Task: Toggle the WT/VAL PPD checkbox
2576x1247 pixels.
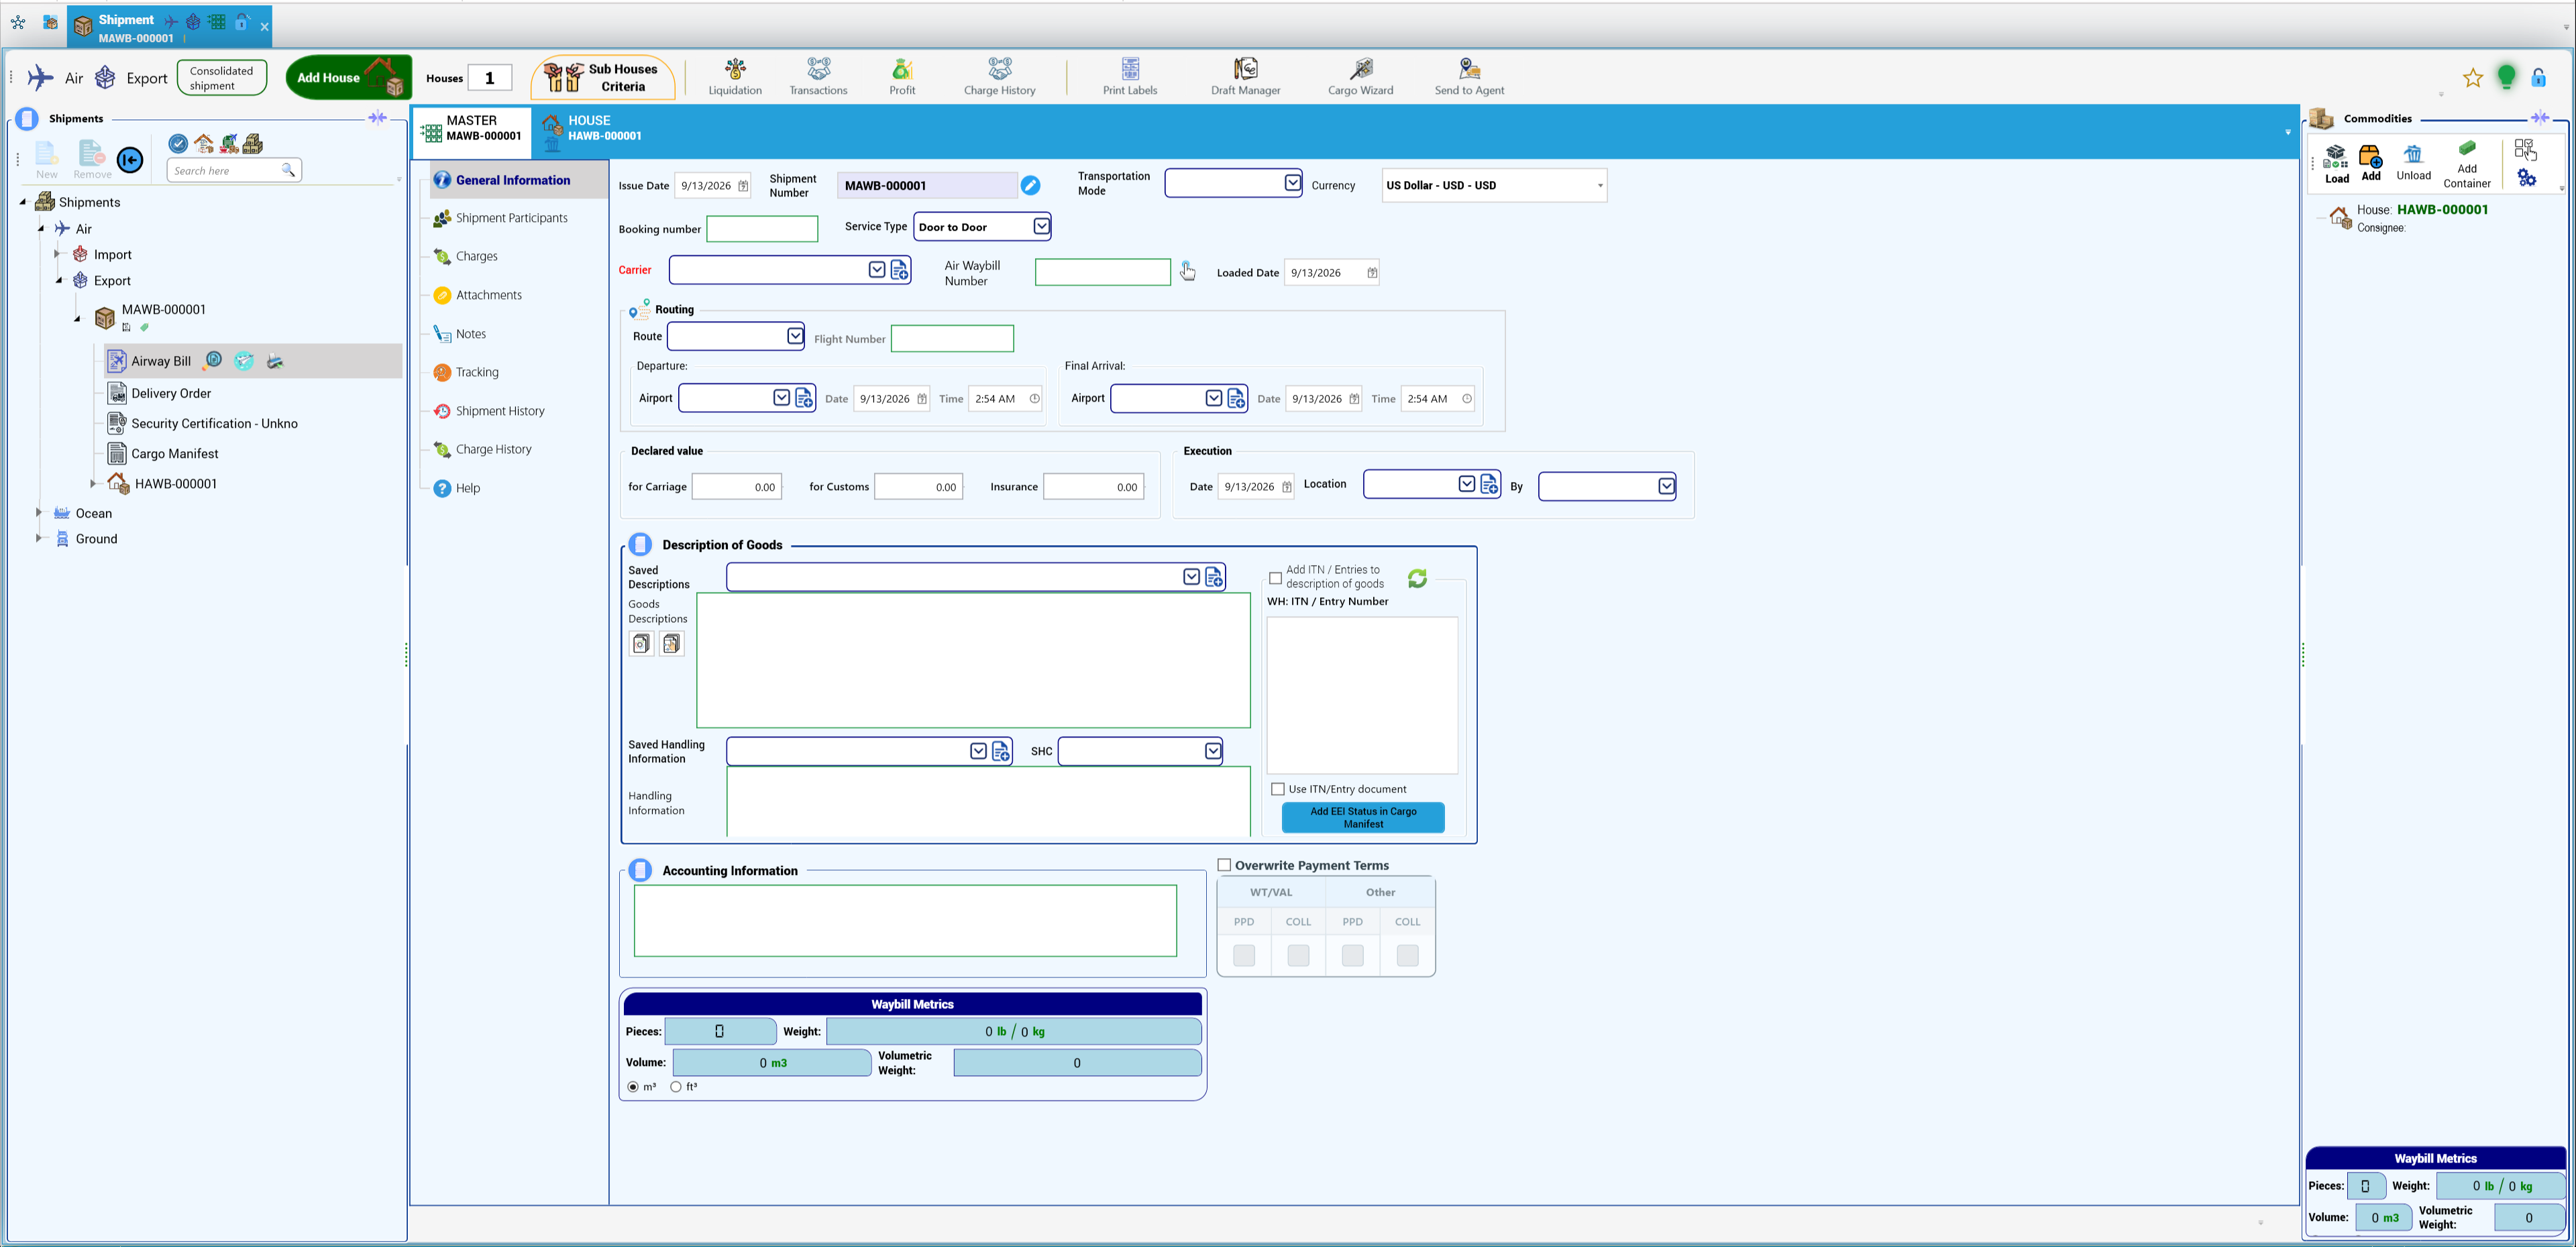Action: pyautogui.click(x=1244, y=956)
